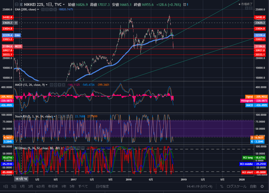Remove the Stoch RSI indicator with its X icon
The height and width of the screenshot is (193, 269).
click(71, 117)
